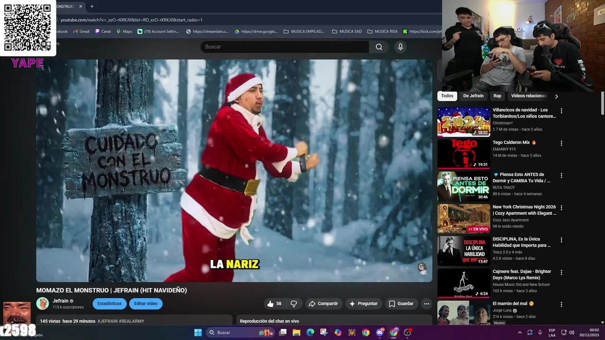Click into the YouTube Buscar search field
605x340 pixels.
[285, 47]
